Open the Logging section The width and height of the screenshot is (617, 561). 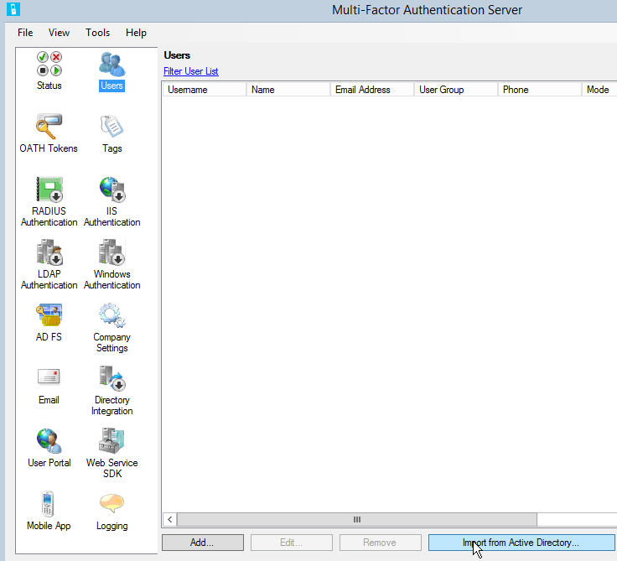click(111, 505)
